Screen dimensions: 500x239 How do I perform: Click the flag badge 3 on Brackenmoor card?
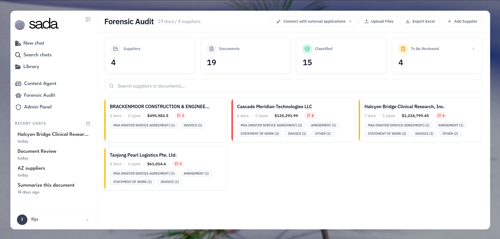(x=181, y=116)
